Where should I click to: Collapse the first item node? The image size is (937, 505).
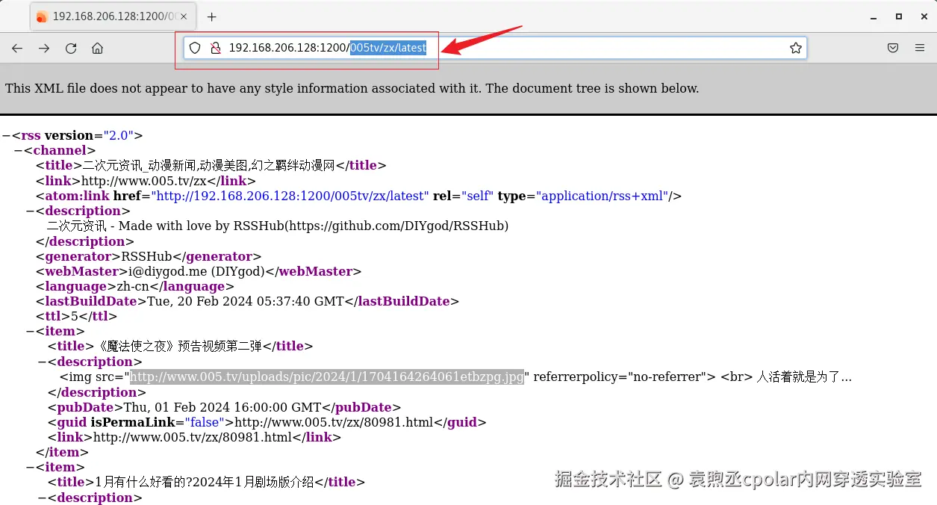point(30,332)
